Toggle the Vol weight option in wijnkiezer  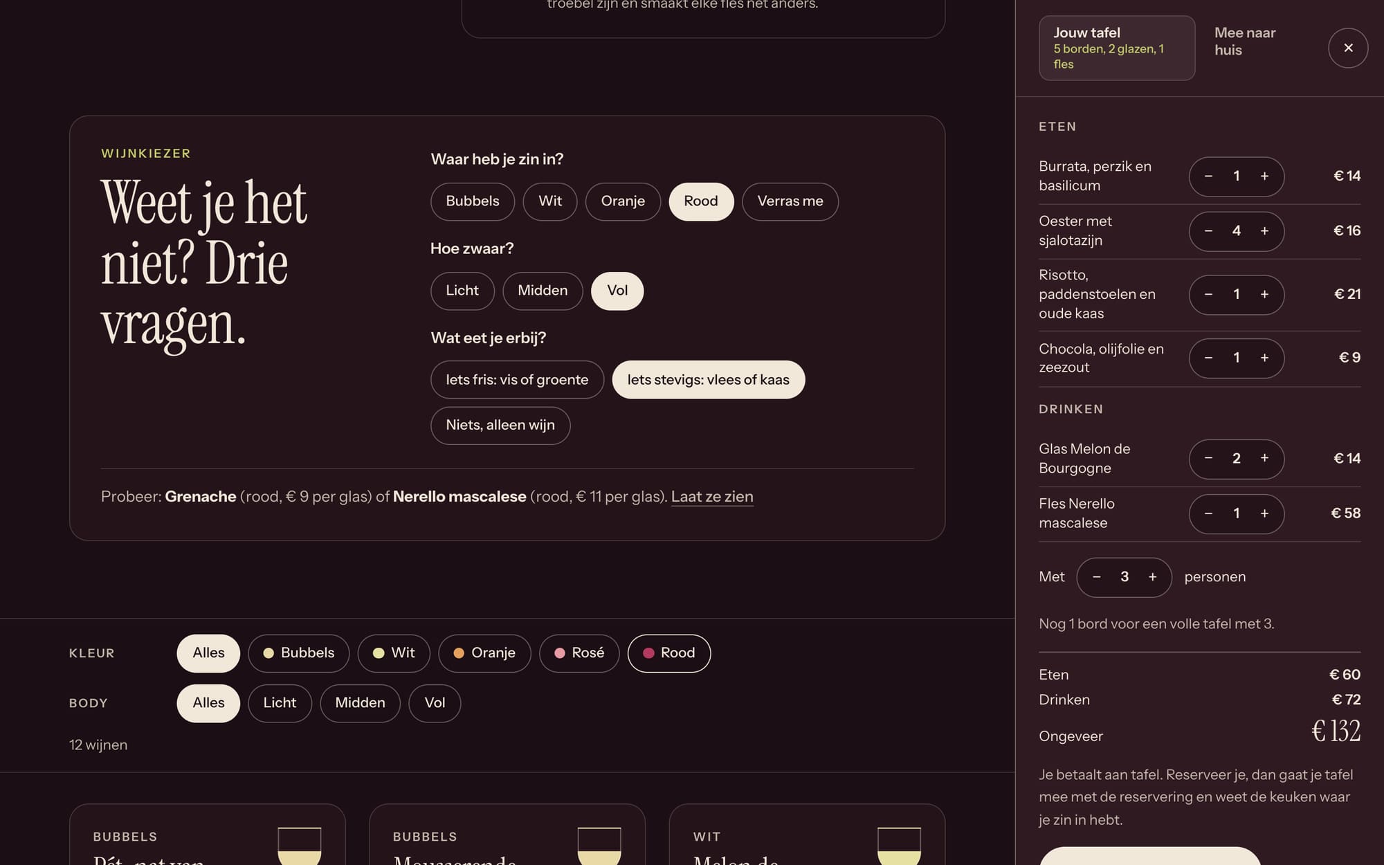(617, 291)
